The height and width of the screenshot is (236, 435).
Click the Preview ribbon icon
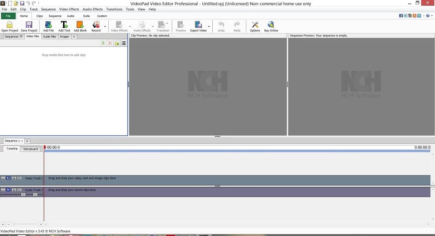181,24
